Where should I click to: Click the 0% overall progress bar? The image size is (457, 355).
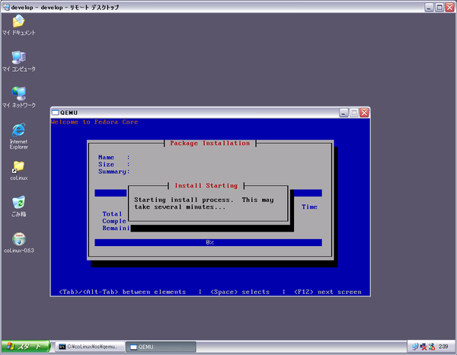click(x=208, y=242)
